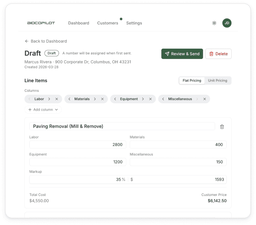Delete the Paving Removal line item
Image resolution: width=256 pixels, height=225 pixels.
pos(222,127)
